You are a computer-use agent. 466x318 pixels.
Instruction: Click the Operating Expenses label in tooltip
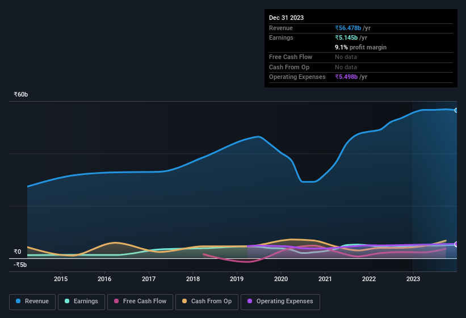pyautogui.click(x=297, y=77)
